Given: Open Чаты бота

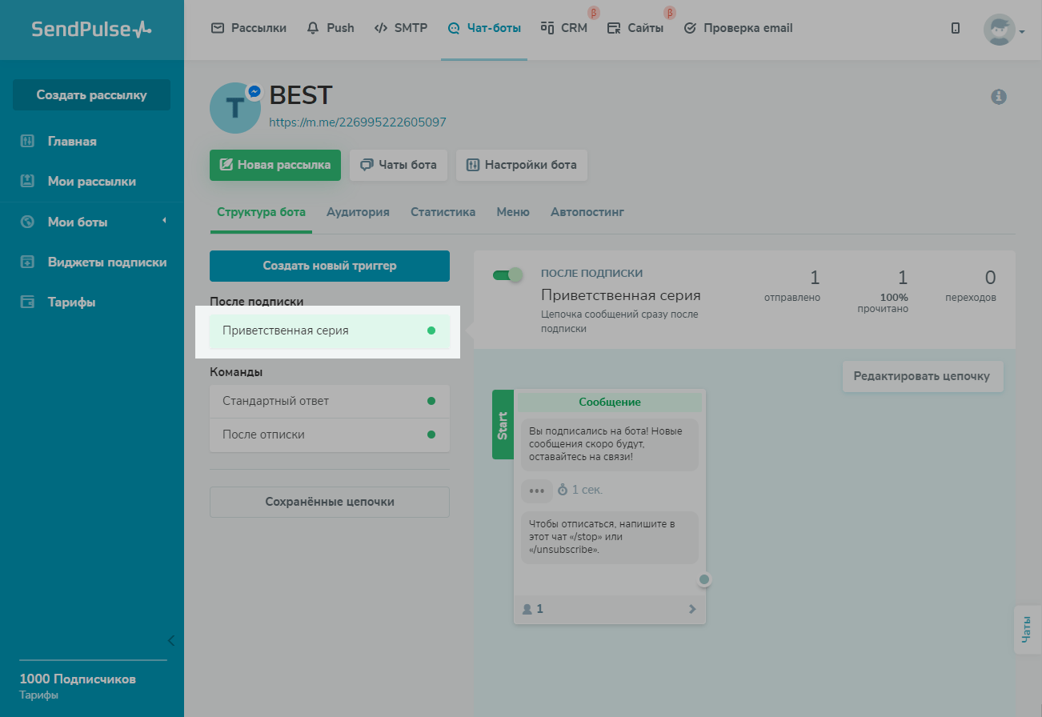Looking at the screenshot, I should point(399,165).
